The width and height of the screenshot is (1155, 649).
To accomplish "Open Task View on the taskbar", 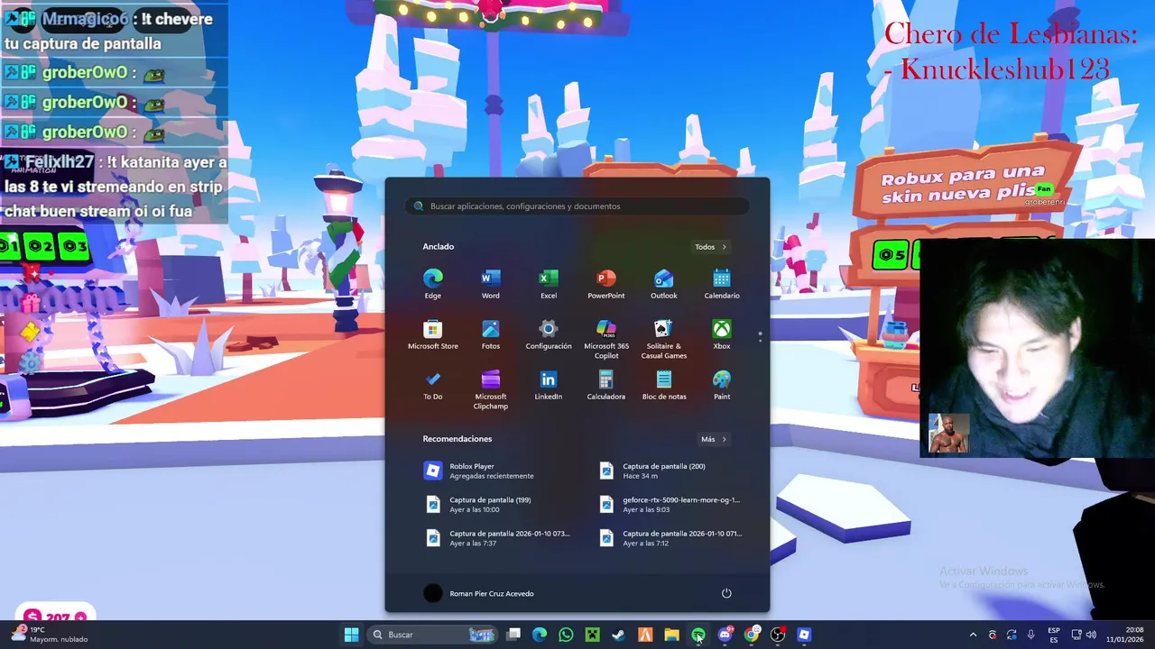I will click(513, 635).
